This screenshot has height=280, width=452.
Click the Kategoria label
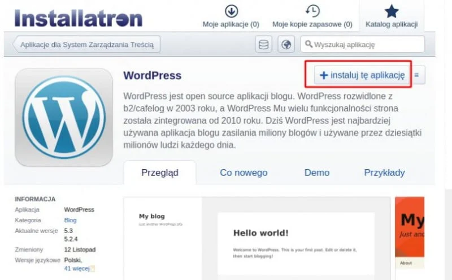[x=28, y=220]
